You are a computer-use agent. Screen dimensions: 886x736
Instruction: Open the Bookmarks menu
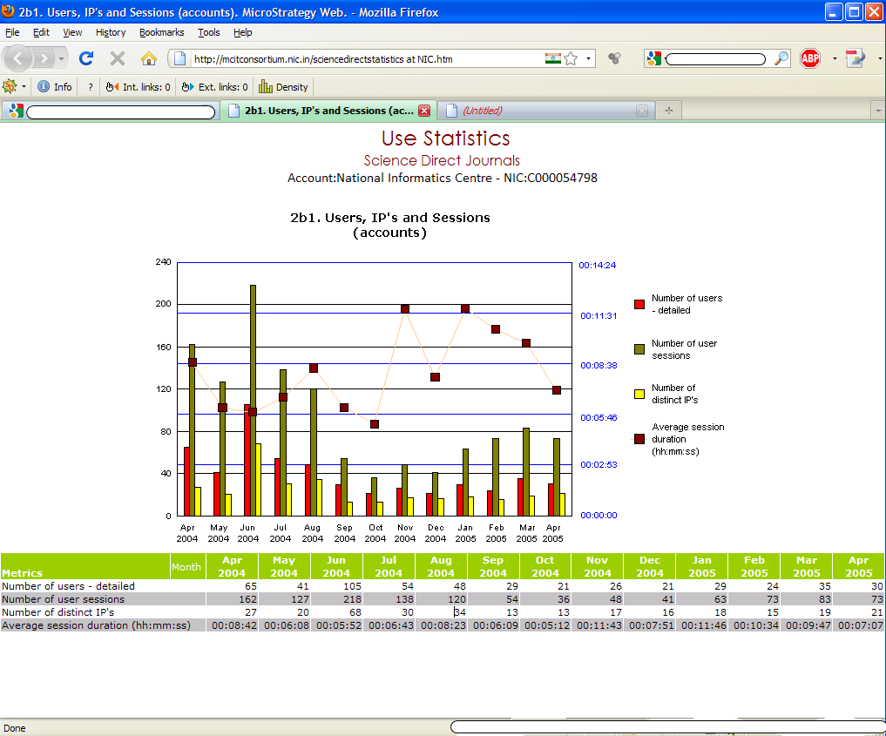[x=161, y=32]
